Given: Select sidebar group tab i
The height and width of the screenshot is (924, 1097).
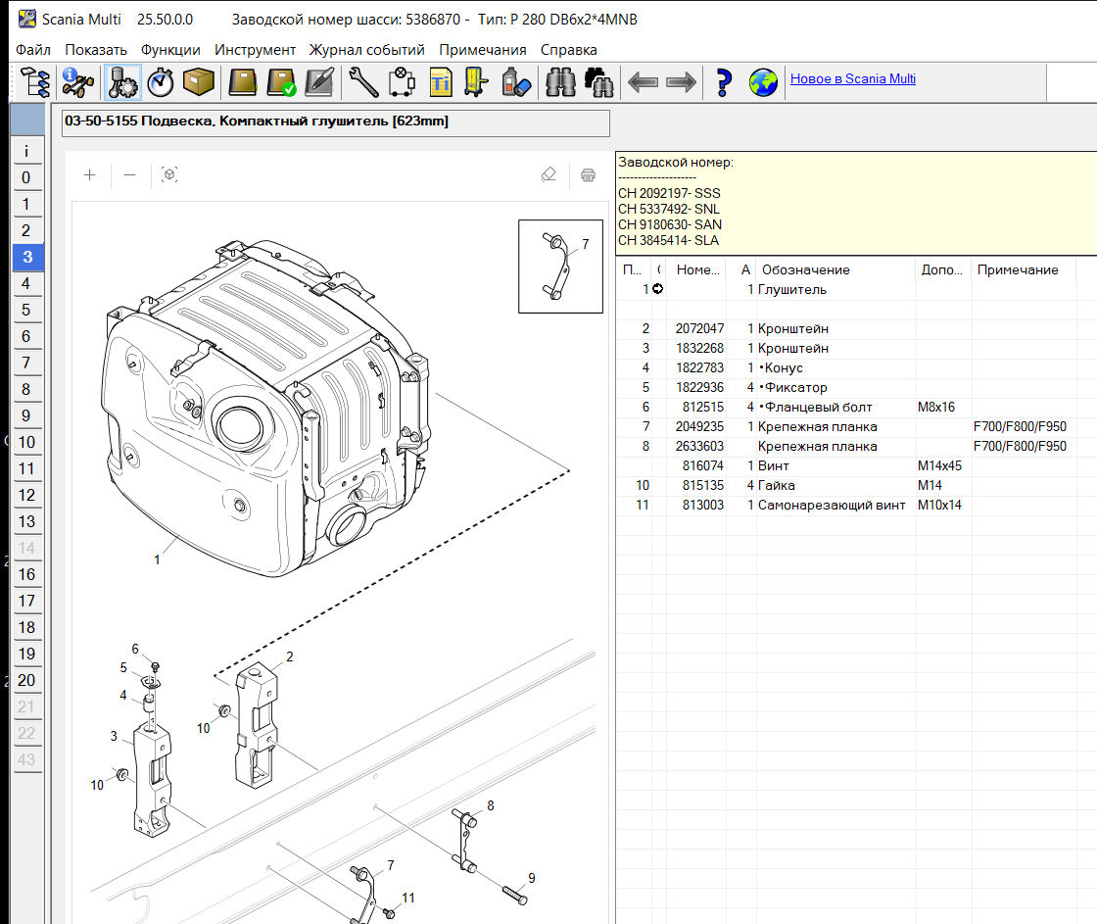Looking at the screenshot, I should click(27, 151).
